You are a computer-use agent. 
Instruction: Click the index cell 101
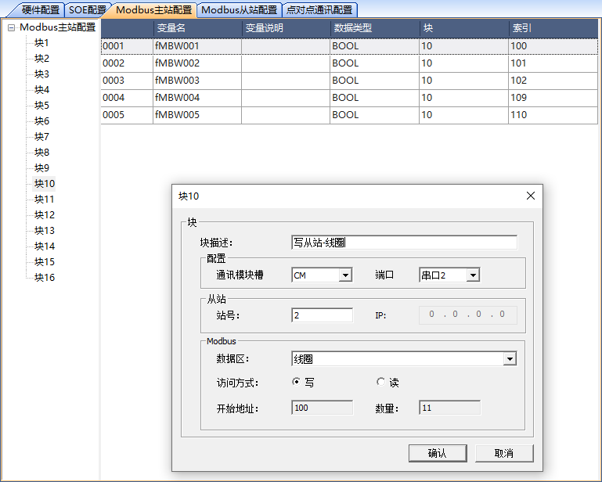click(x=553, y=63)
